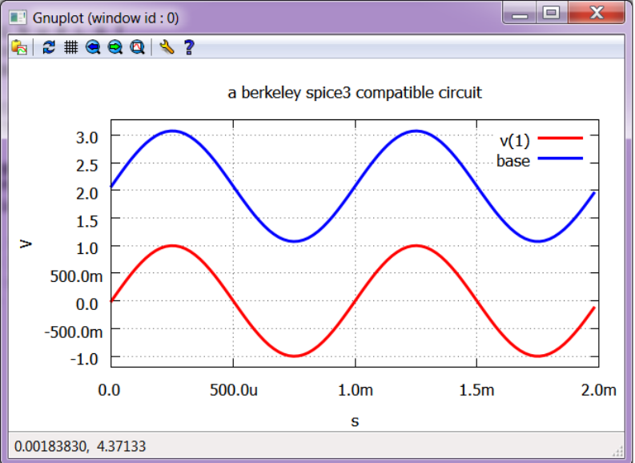Autoscale the plot with magnifier icon

pyautogui.click(x=137, y=47)
